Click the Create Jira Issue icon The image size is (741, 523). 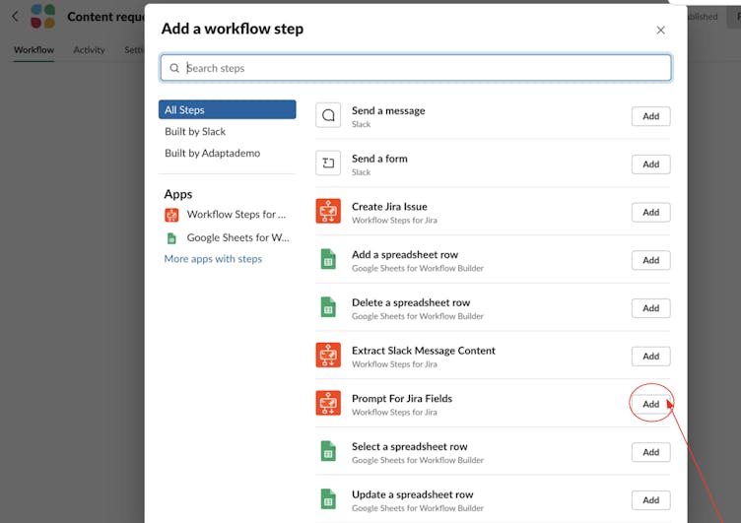(328, 211)
